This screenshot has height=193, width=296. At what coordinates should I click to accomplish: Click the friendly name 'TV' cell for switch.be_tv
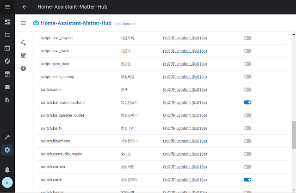pyautogui.click(x=127, y=128)
